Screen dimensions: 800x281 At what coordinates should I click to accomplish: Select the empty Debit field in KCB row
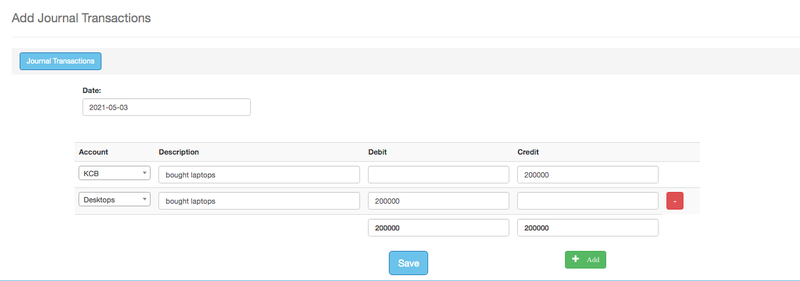[438, 175]
